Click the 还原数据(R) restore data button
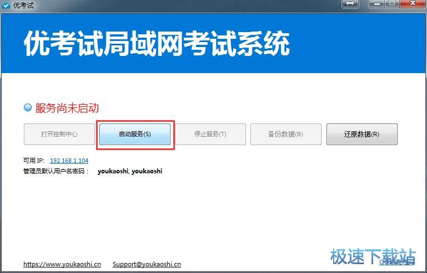427x273 pixels. pos(361,134)
